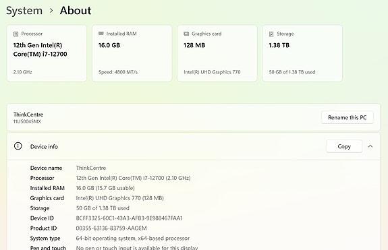Copy device info with the Copy button
Screen dimensions: 388x250
pos(344,146)
